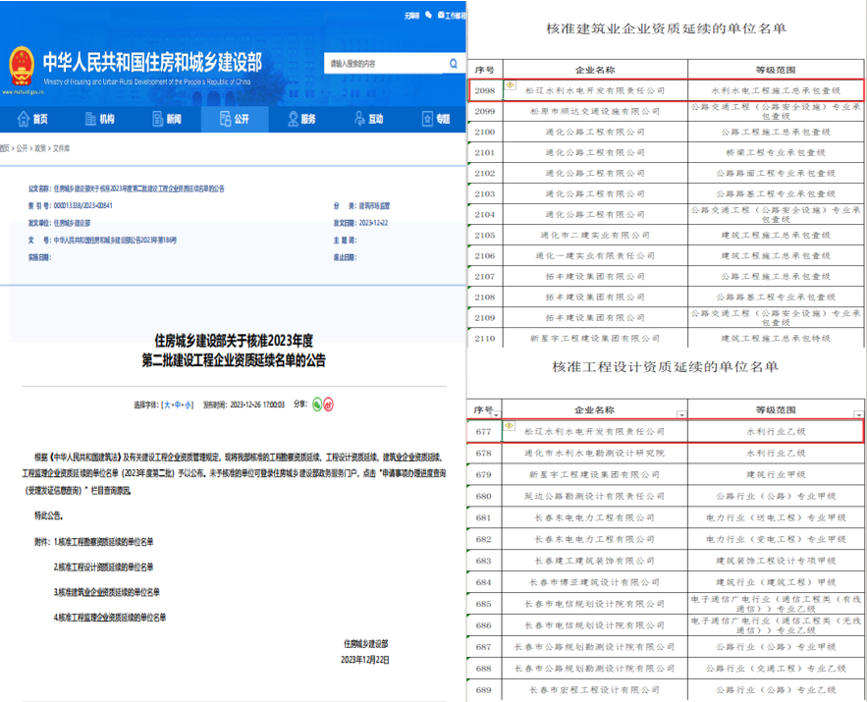Open the 企业名称 column filter dropdown

click(x=681, y=414)
